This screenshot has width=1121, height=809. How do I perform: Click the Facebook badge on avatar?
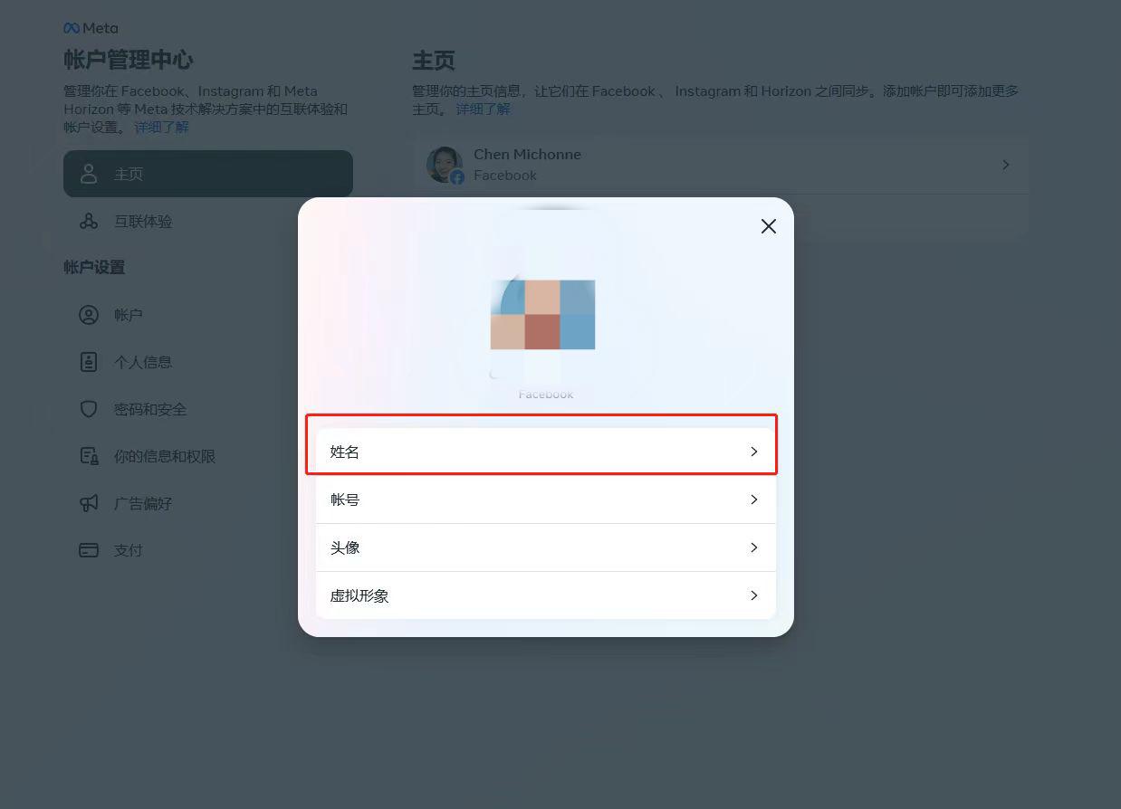point(457,177)
